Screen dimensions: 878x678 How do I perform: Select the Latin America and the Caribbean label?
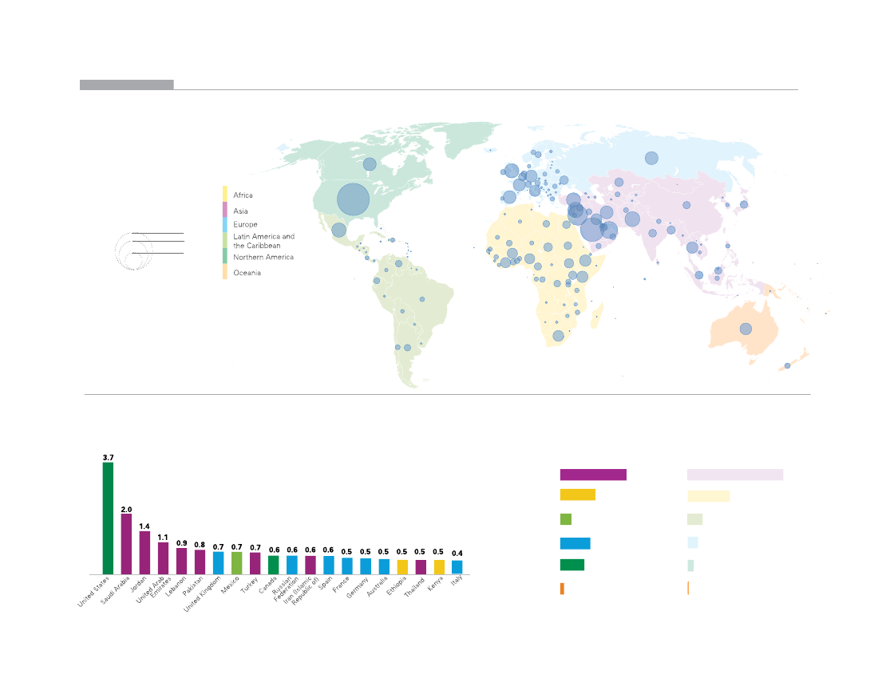(263, 241)
